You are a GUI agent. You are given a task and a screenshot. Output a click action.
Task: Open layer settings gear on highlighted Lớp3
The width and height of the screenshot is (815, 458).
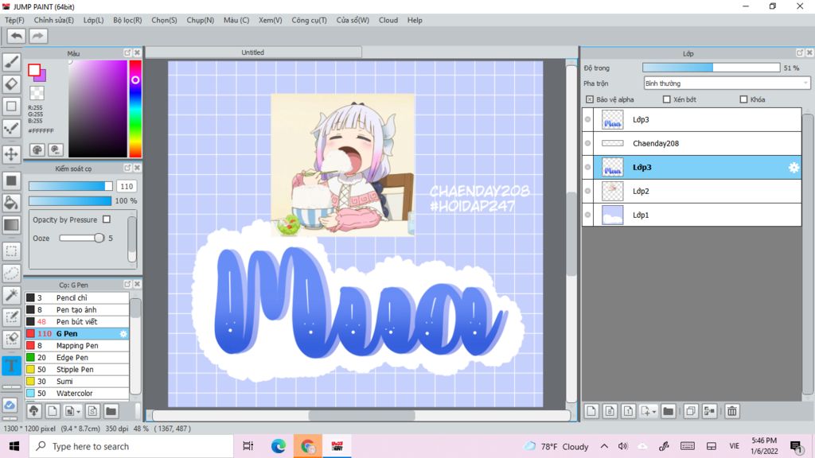pos(794,167)
